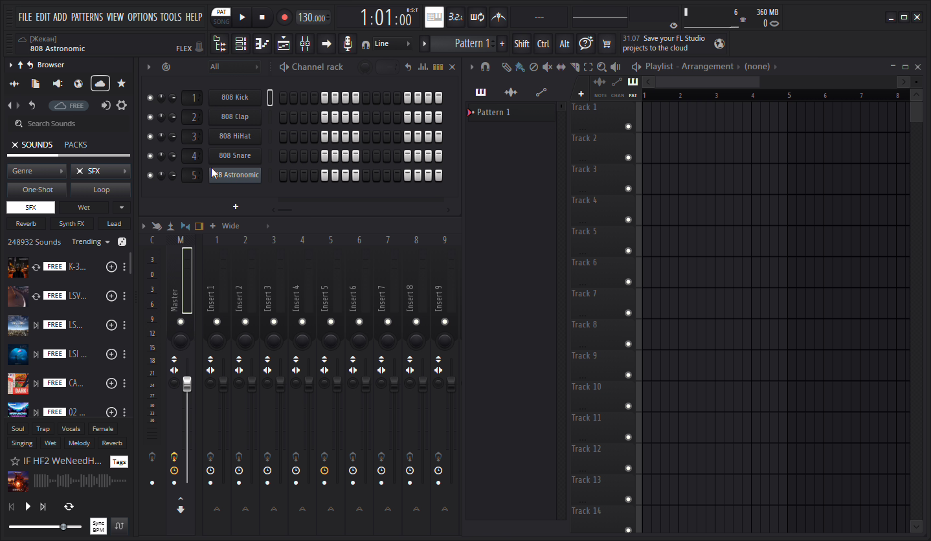Add a new pattern with plus button
Viewport: 931px width, 541px height.
point(502,44)
